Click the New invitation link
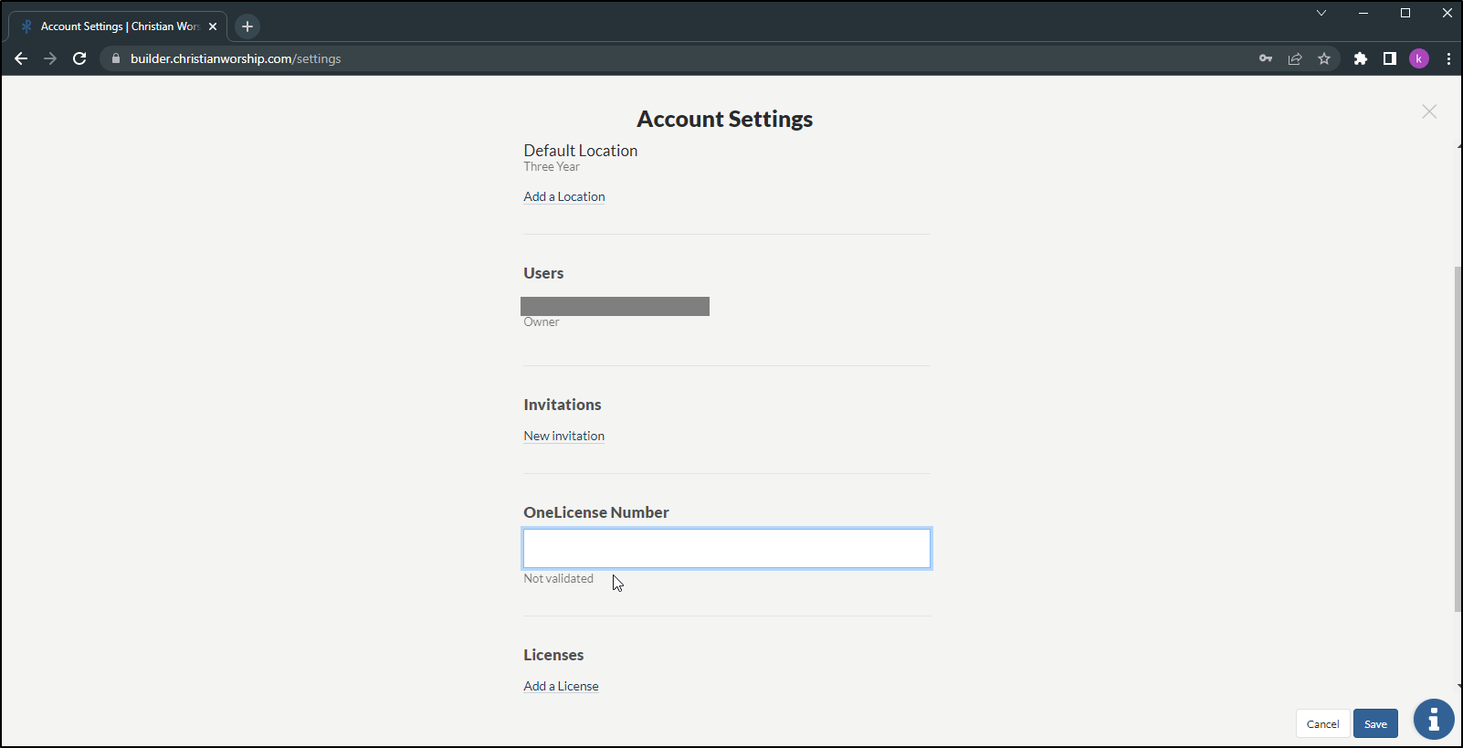The image size is (1463, 748). click(x=564, y=437)
